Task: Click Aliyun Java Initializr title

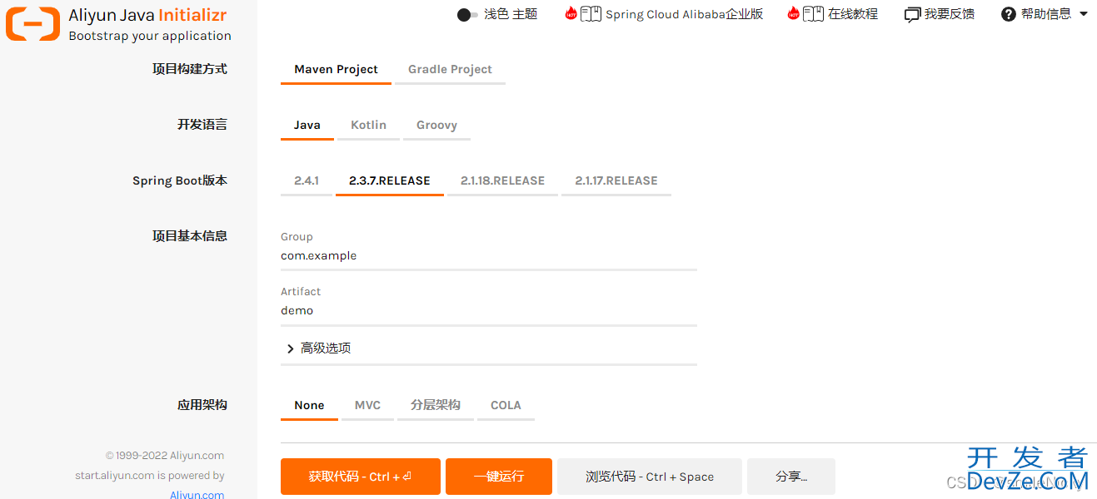Action: click(147, 16)
